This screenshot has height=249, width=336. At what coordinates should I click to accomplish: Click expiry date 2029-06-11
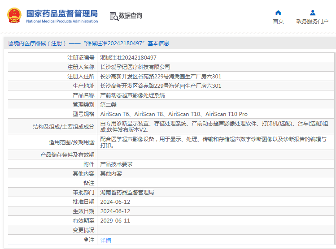(115, 221)
